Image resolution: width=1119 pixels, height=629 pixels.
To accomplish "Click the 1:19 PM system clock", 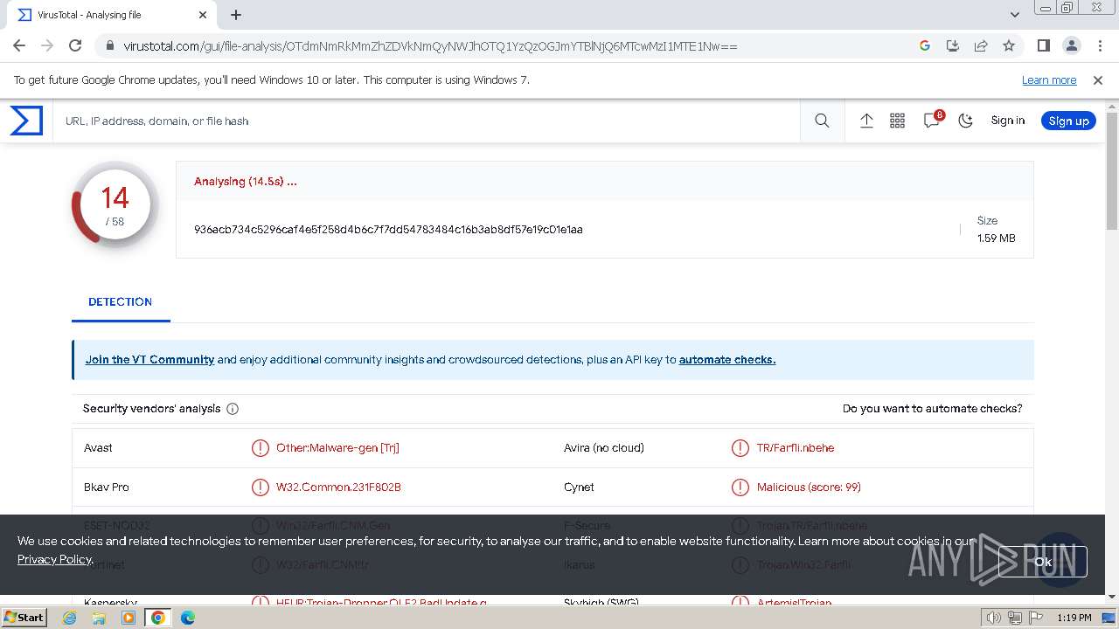I will (1074, 618).
